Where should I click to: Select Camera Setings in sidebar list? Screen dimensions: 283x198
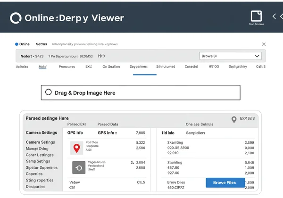click(40, 142)
